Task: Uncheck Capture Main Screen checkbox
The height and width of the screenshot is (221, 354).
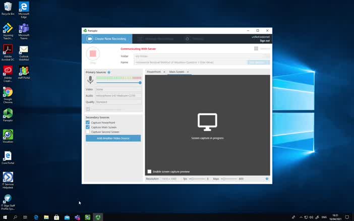Action: [88, 127]
